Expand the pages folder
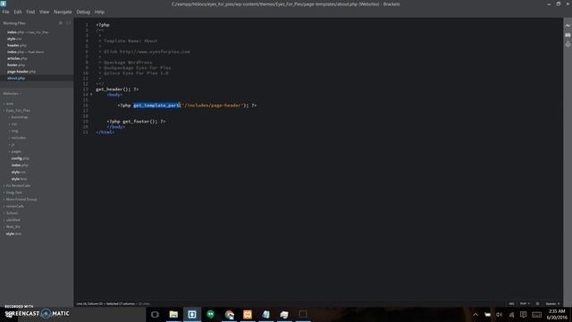 tap(16, 151)
